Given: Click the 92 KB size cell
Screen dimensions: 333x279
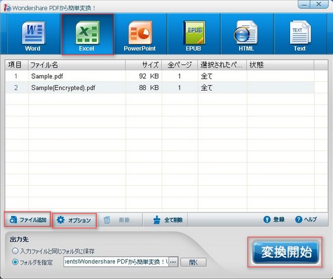Looking at the screenshot, I should tap(149, 76).
